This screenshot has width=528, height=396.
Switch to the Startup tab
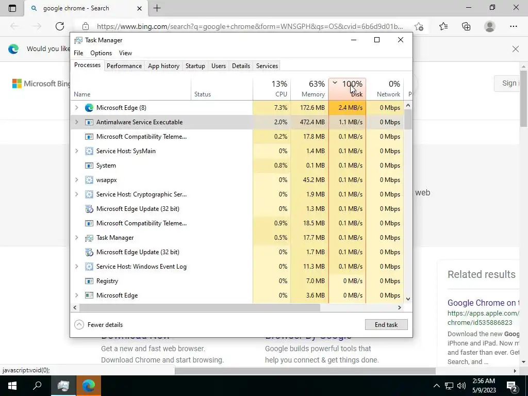pos(195,66)
